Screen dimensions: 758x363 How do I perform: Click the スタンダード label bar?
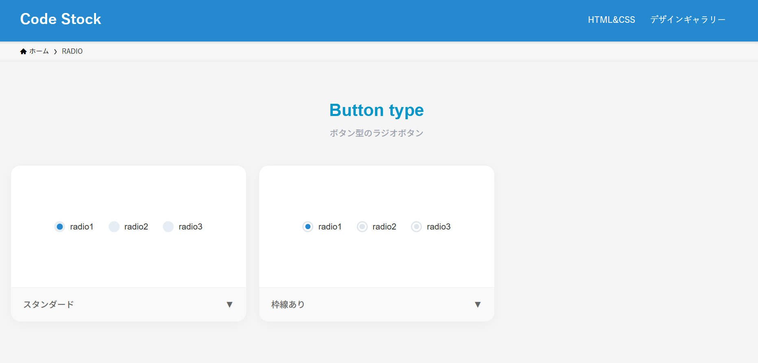point(129,304)
